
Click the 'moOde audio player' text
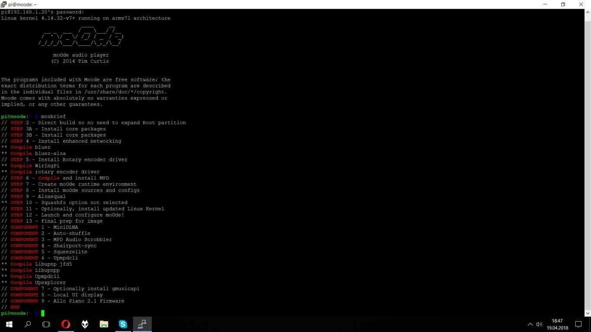point(81,55)
